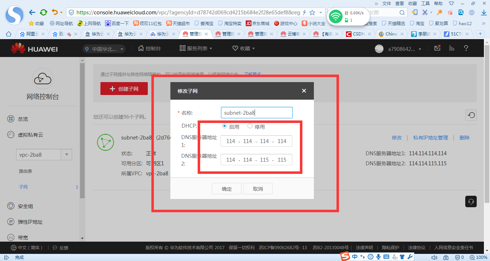Open the 文件 browser menu

click(x=387, y=3)
